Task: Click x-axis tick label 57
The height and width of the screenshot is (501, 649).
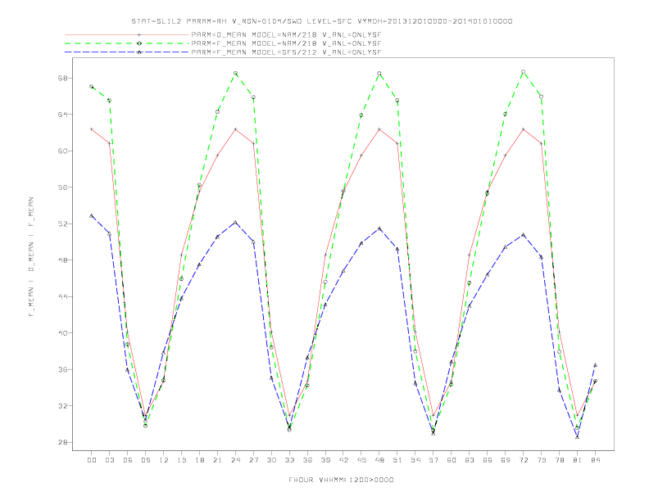Action: (x=433, y=460)
